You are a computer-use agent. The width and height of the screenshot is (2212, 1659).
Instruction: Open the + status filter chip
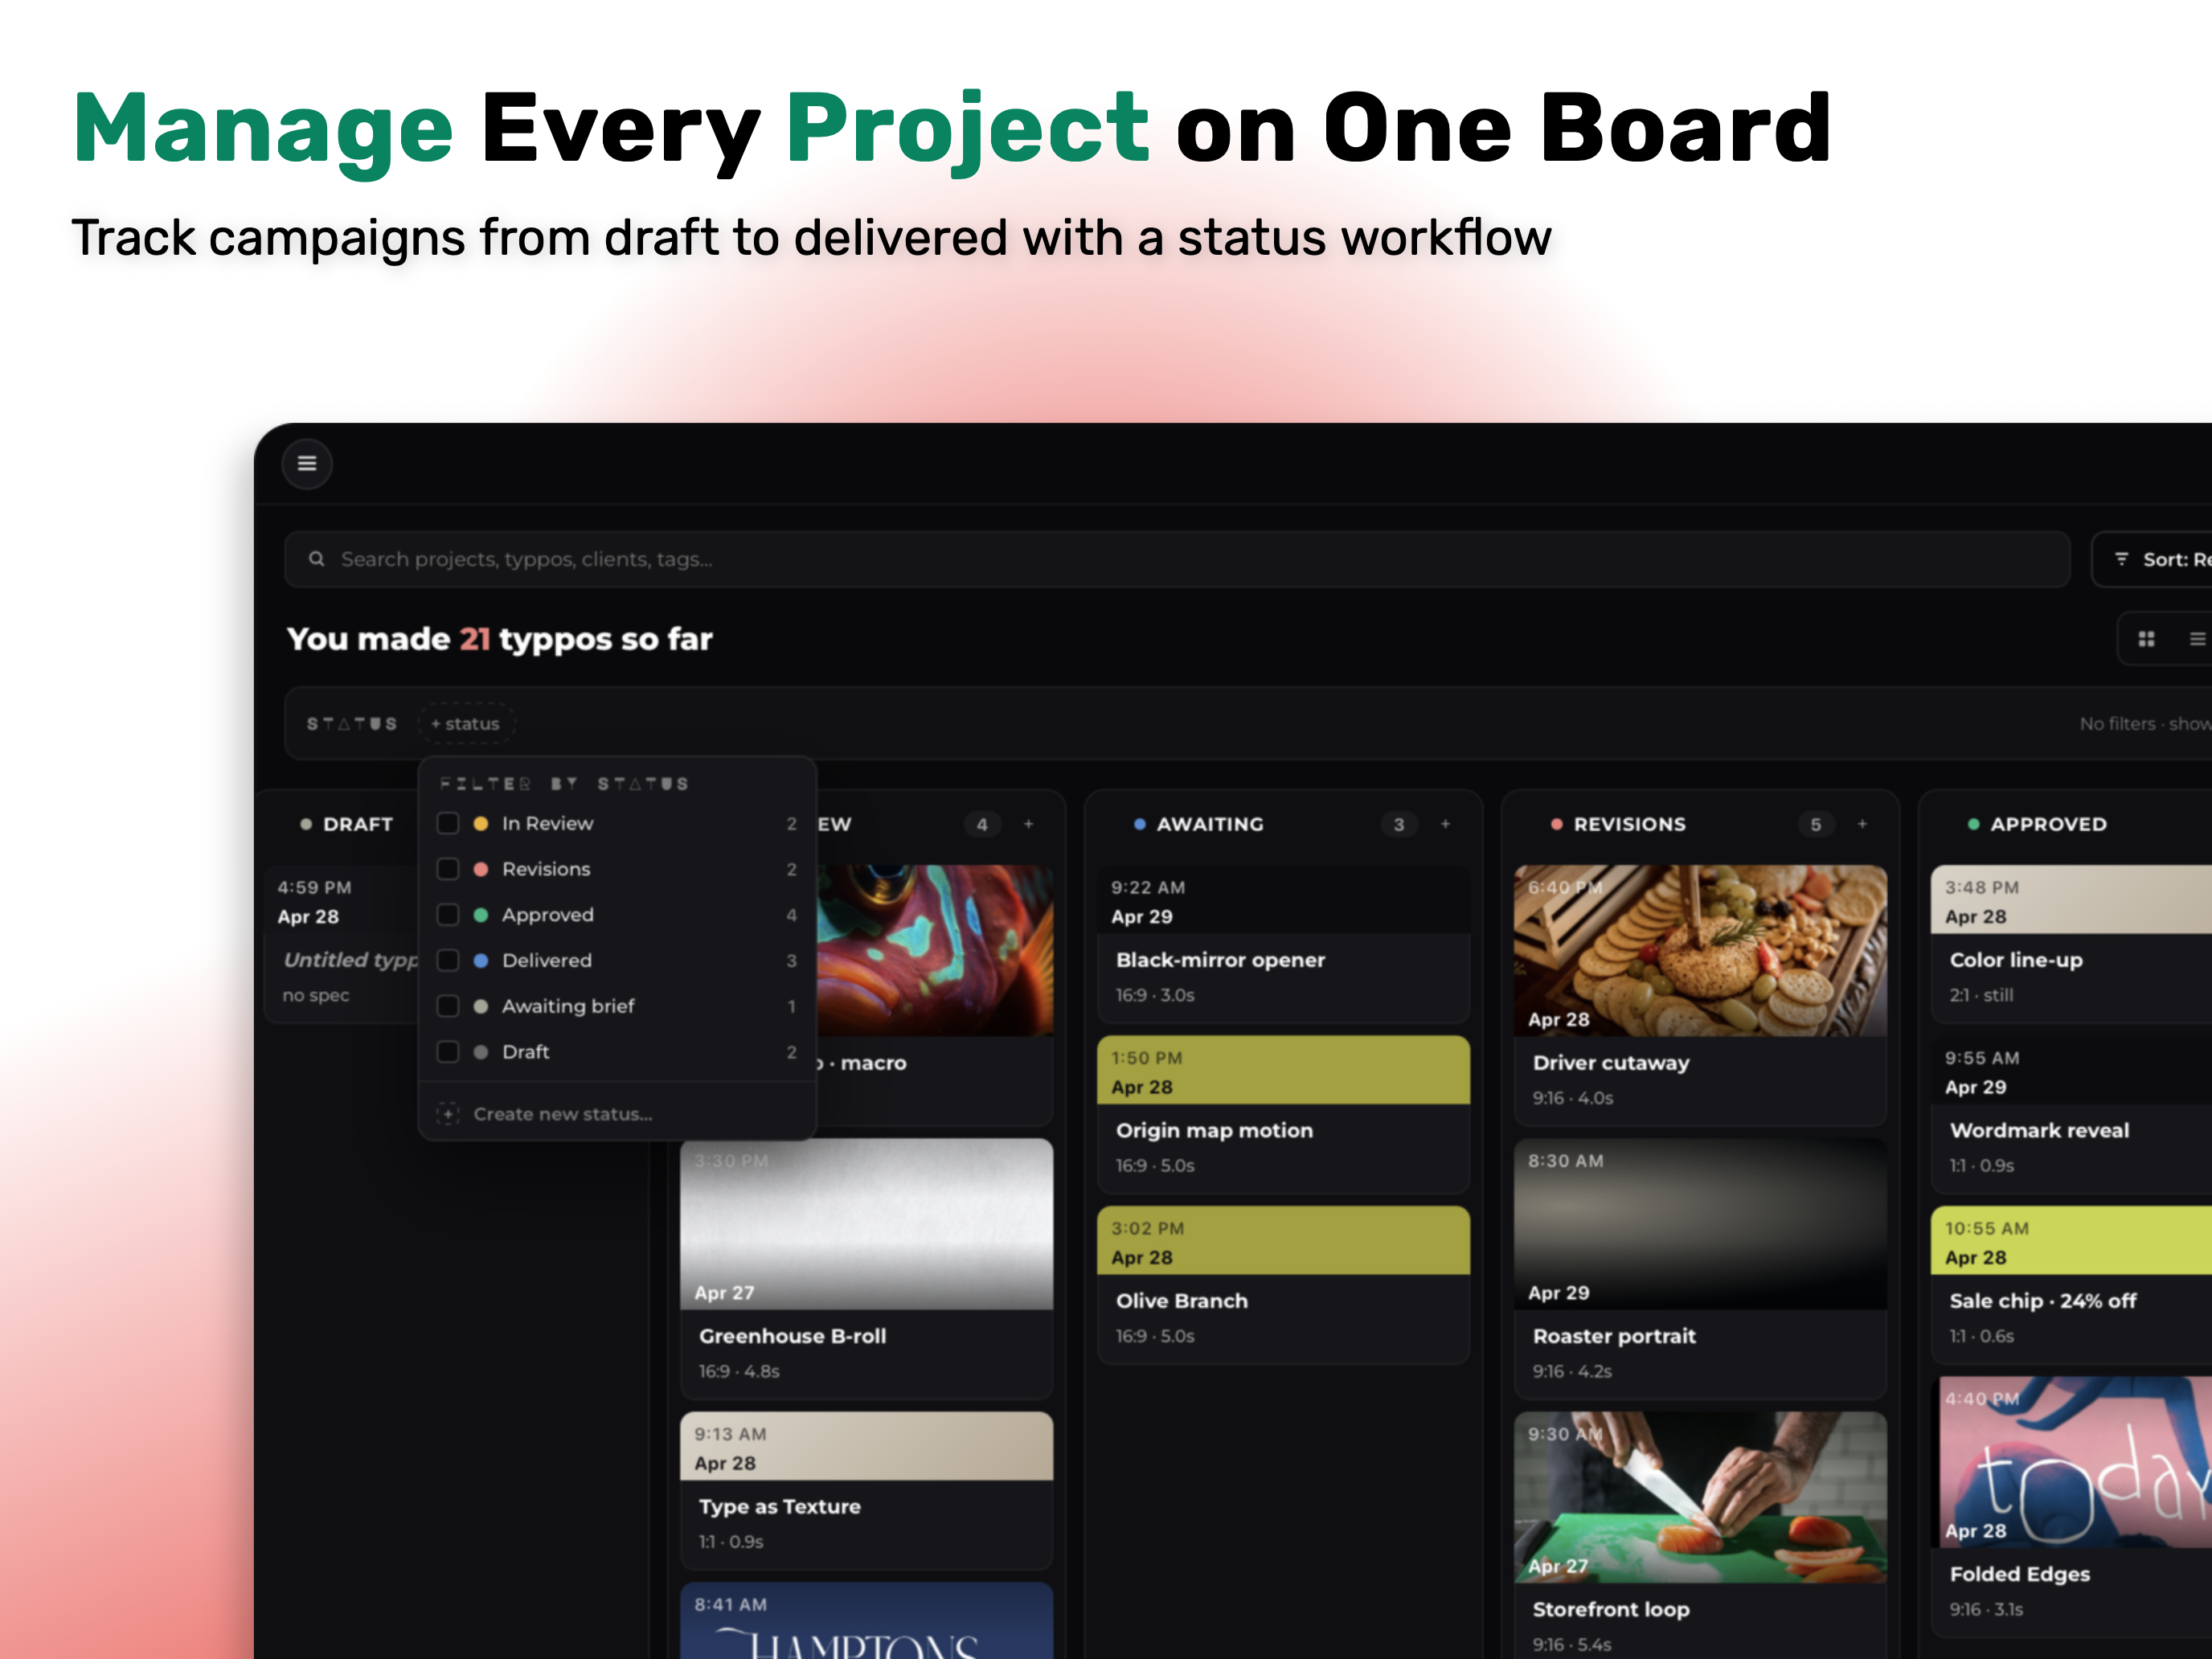pos(465,724)
